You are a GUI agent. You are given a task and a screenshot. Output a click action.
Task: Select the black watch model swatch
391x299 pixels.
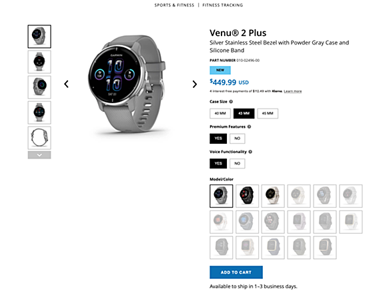coord(247,196)
